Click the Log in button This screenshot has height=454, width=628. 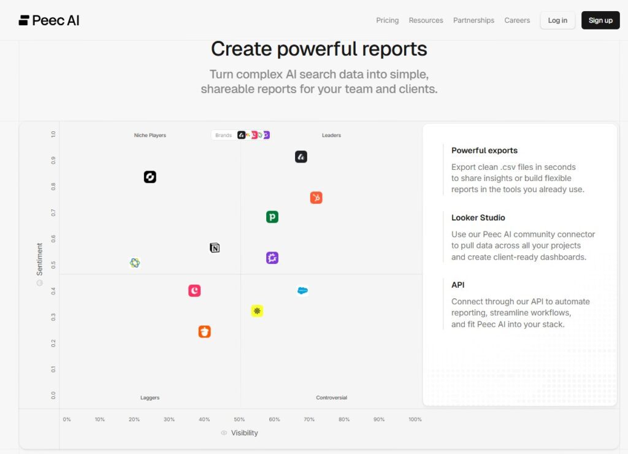point(557,20)
